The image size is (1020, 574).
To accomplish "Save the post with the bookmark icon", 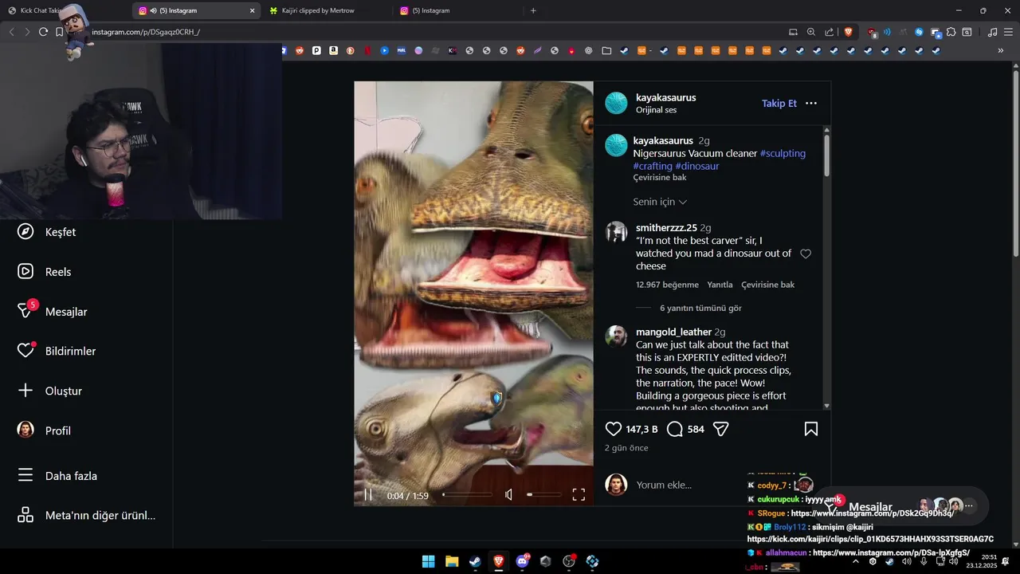I will coord(811,429).
